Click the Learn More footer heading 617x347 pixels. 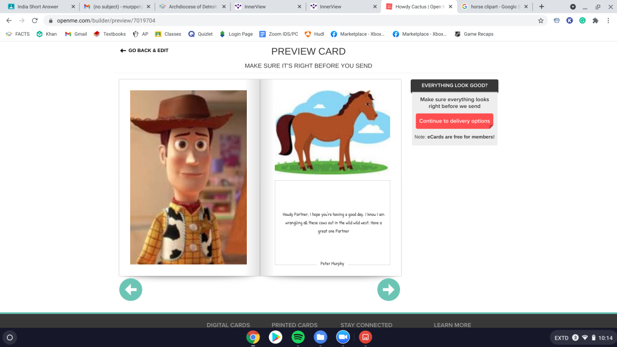(453, 325)
